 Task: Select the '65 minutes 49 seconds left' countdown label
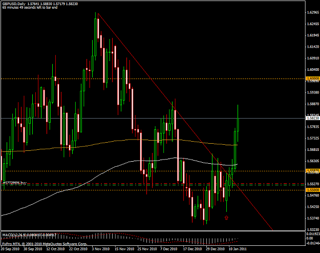30,8
